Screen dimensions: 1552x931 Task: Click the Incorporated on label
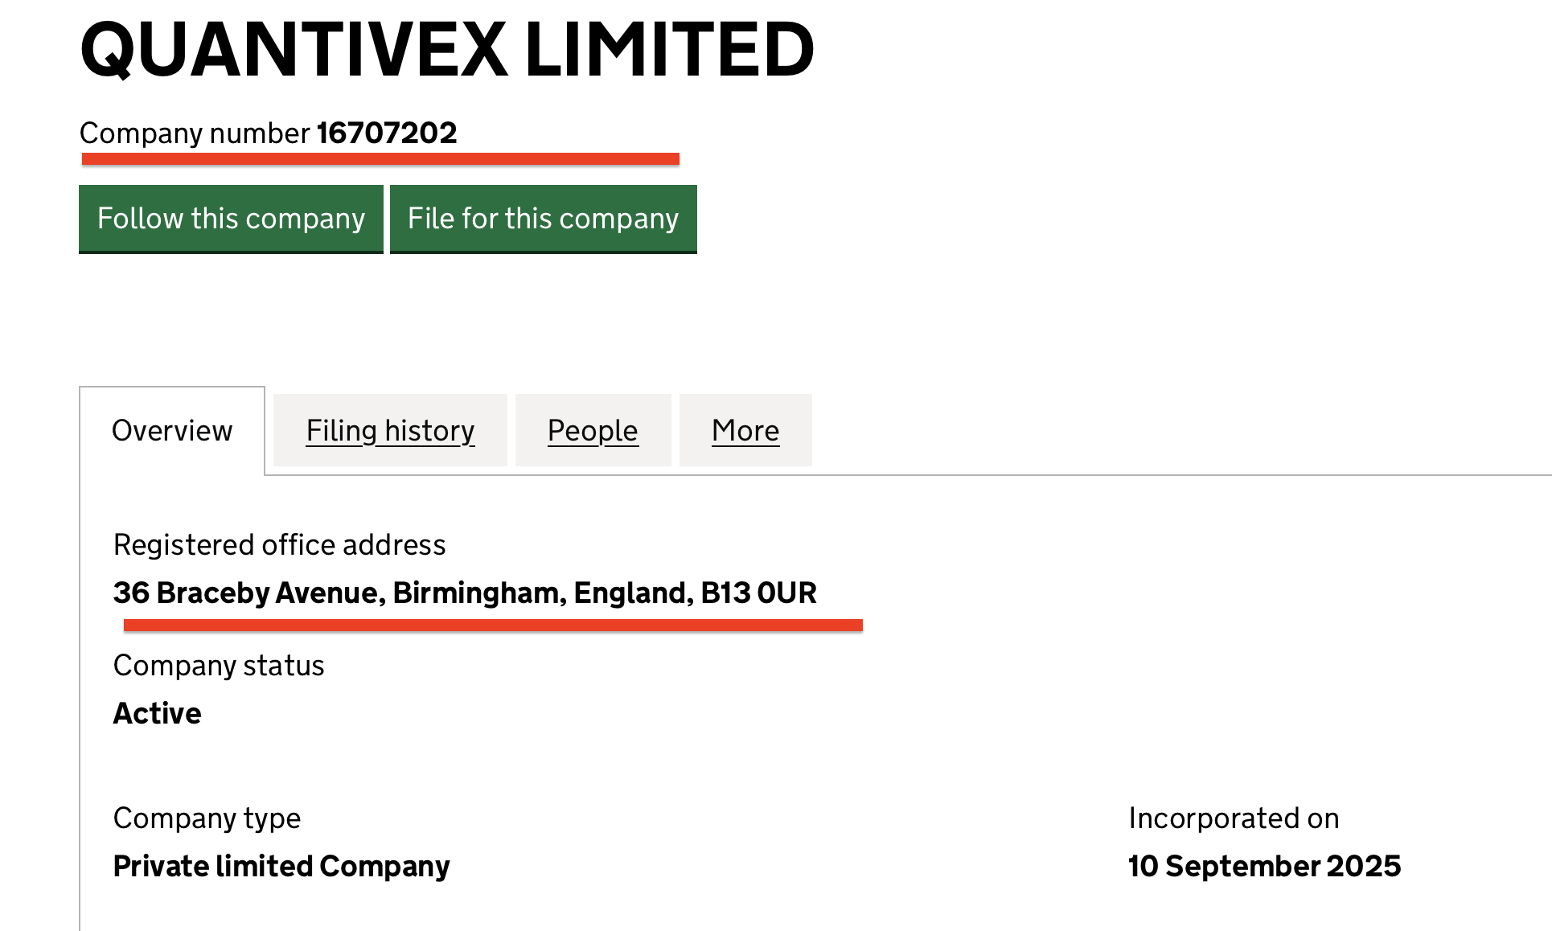[x=1234, y=818]
